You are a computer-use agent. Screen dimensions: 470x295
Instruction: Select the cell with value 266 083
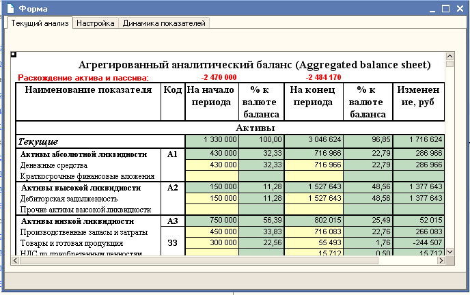click(419, 232)
